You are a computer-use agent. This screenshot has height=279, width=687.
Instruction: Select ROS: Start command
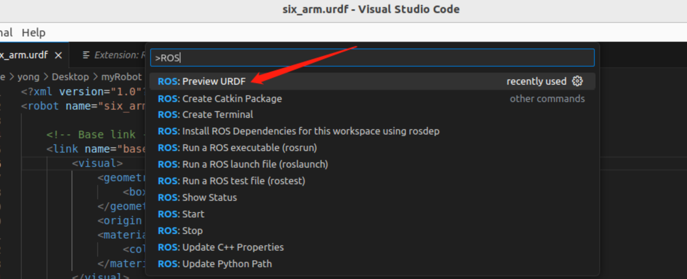(x=372, y=214)
